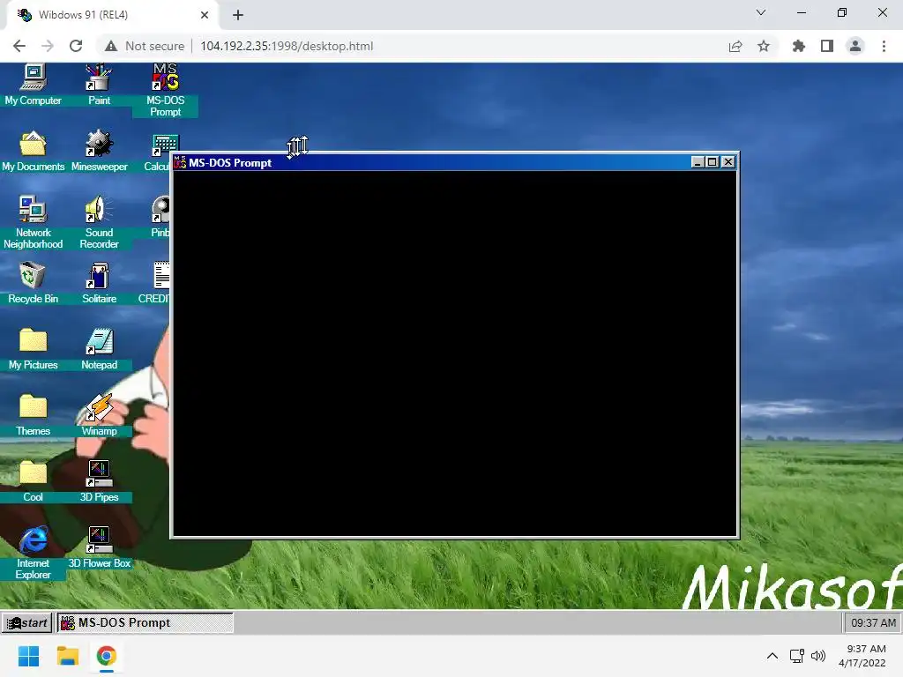Go back in the browser
The width and height of the screenshot is (903, 677).
[19, 46]
